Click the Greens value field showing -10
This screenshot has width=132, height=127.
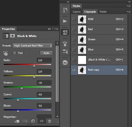tap(44, 83)
